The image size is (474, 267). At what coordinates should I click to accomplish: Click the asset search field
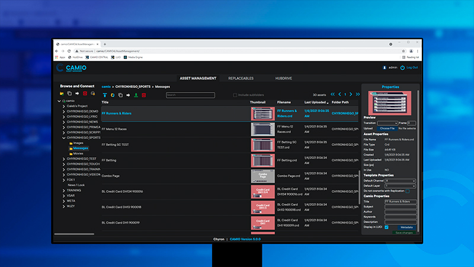(190, 95)
